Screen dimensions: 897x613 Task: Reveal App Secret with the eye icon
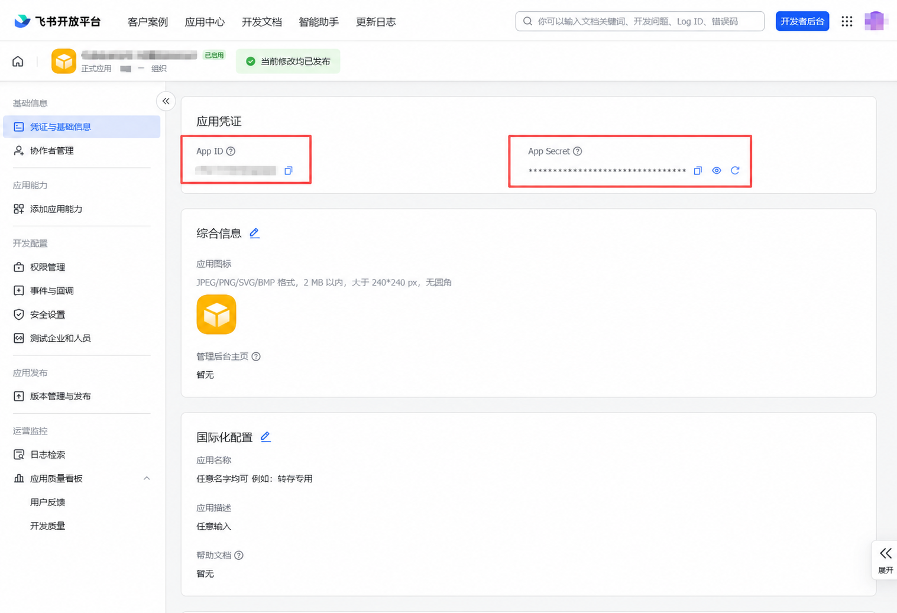717,171
